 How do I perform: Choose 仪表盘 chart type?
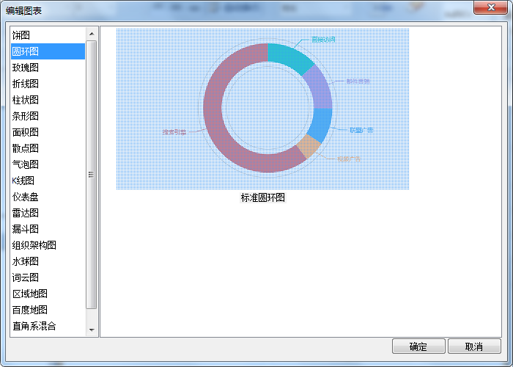tap(26, 197)
